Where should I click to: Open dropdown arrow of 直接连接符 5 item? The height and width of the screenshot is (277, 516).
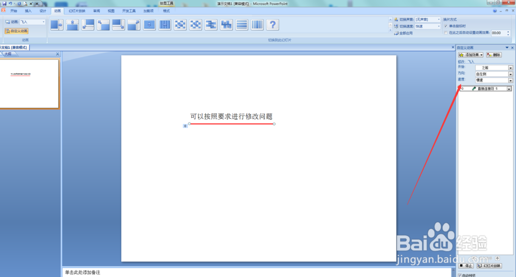click(509, 89)
